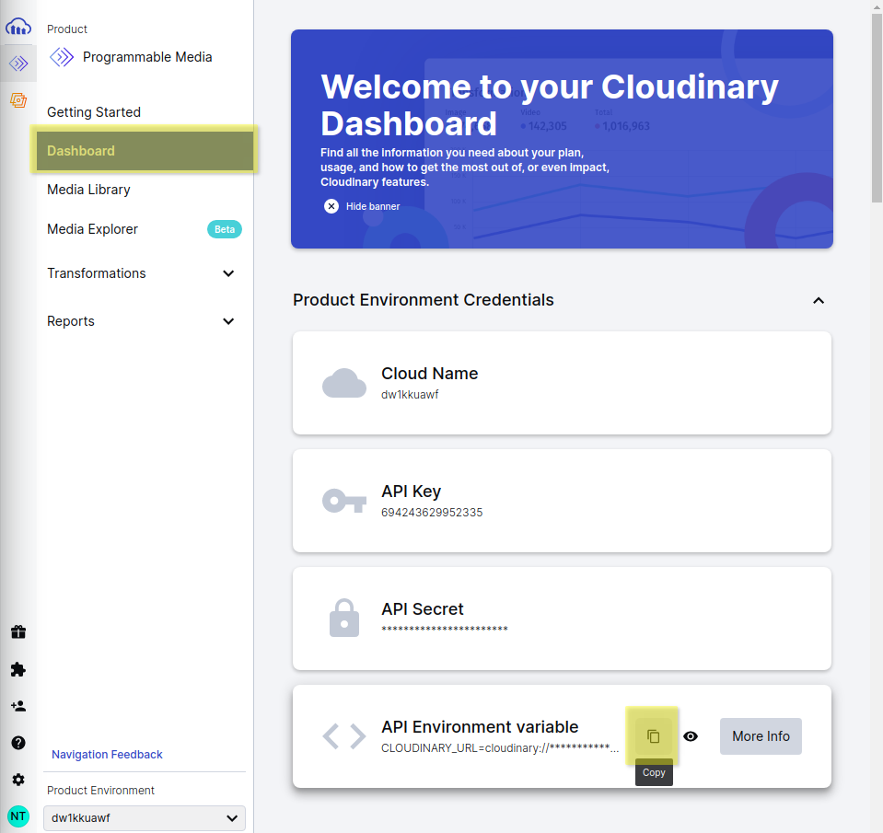Open the orange Digital Asset Management icon
Viewport: 883px width, 833px height.
pos(18,100)
